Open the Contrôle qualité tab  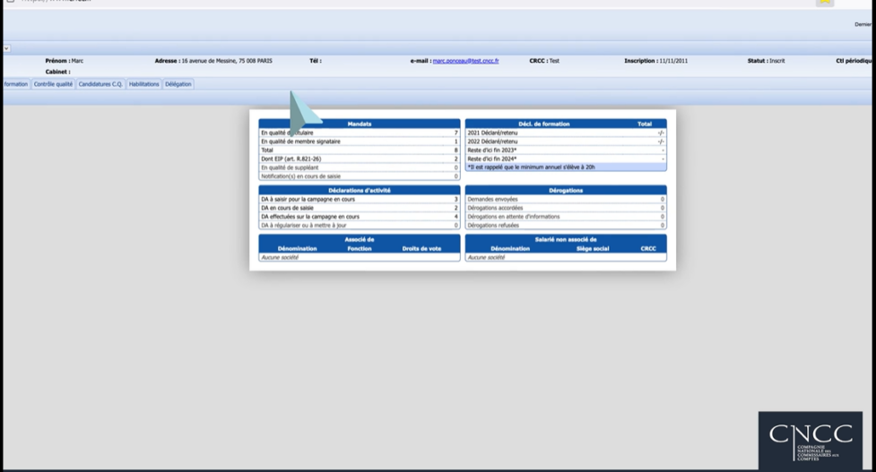click(53, 84)
